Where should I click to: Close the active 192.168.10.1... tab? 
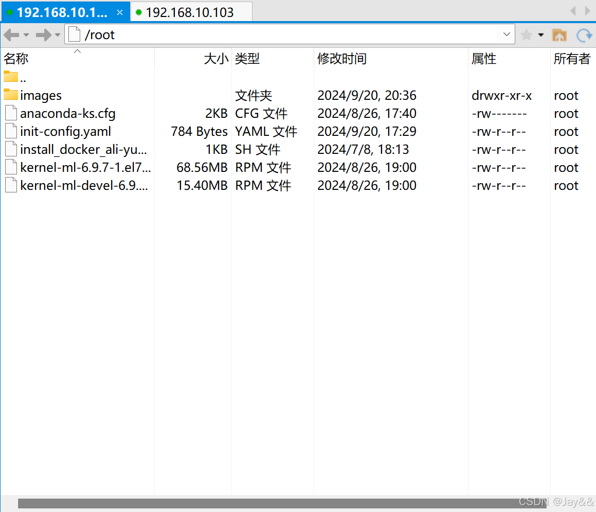tap(120, 12)
